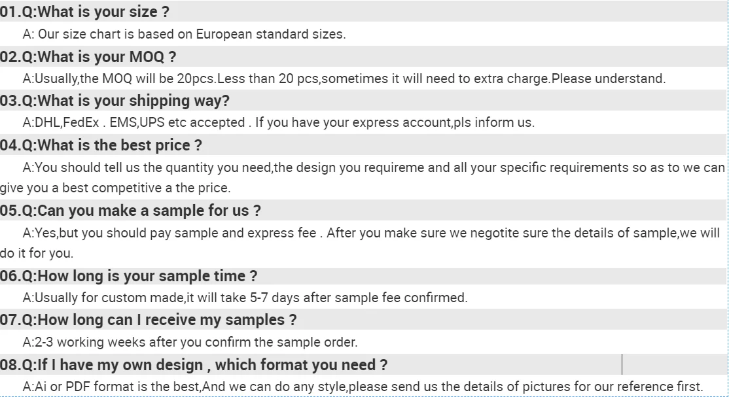This screenshot has height=397, width=729.
Task: Click the "How long can I receive my samples ?" heading
Action: pos(148,320)
